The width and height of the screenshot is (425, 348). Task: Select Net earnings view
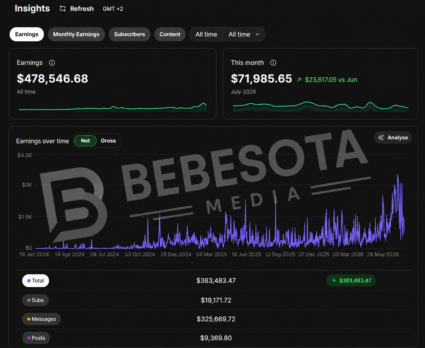click(x=85, y=141)
